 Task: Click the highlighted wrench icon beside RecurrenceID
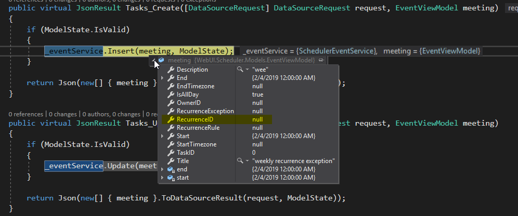[171, 119]
